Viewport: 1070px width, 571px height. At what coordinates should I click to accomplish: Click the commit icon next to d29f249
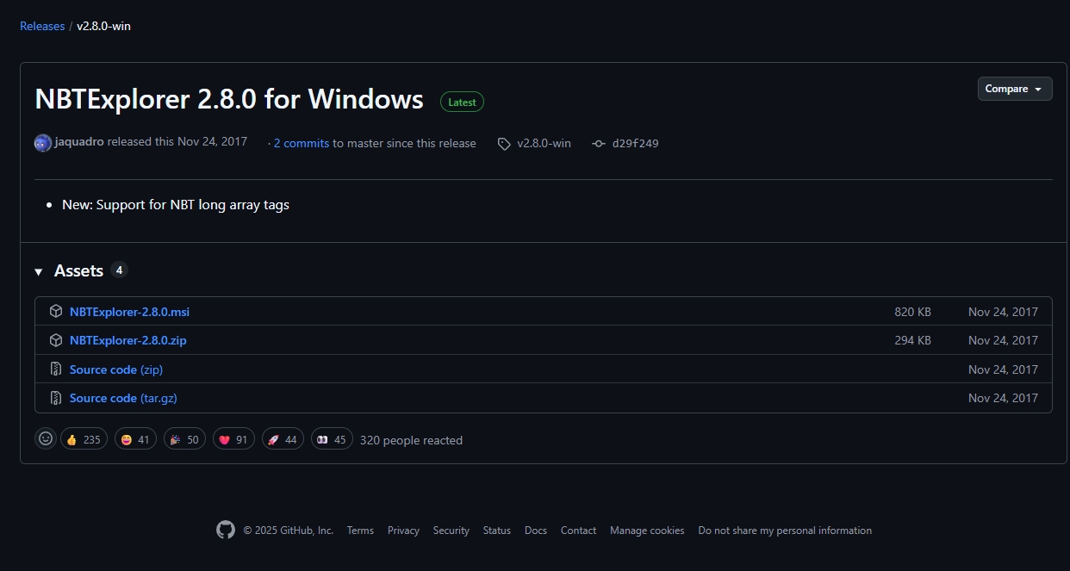pos(599,144)
